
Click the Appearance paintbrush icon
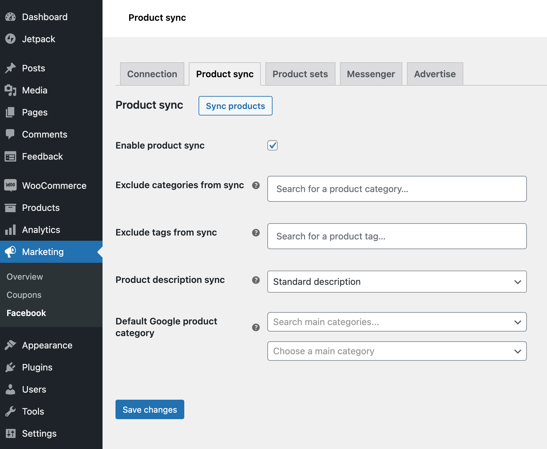coord(11,345)
